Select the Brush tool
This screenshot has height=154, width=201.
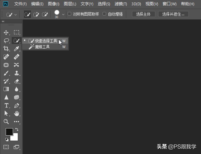(x=6, y=73)
